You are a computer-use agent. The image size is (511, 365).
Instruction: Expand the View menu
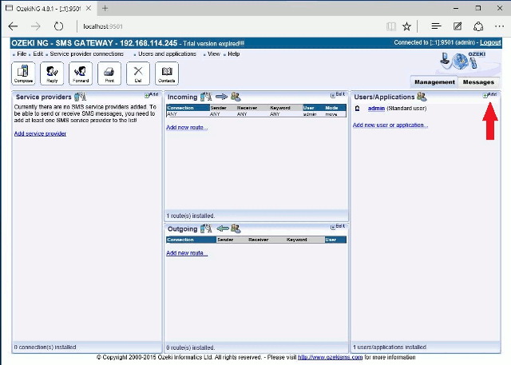coord(213,54)
